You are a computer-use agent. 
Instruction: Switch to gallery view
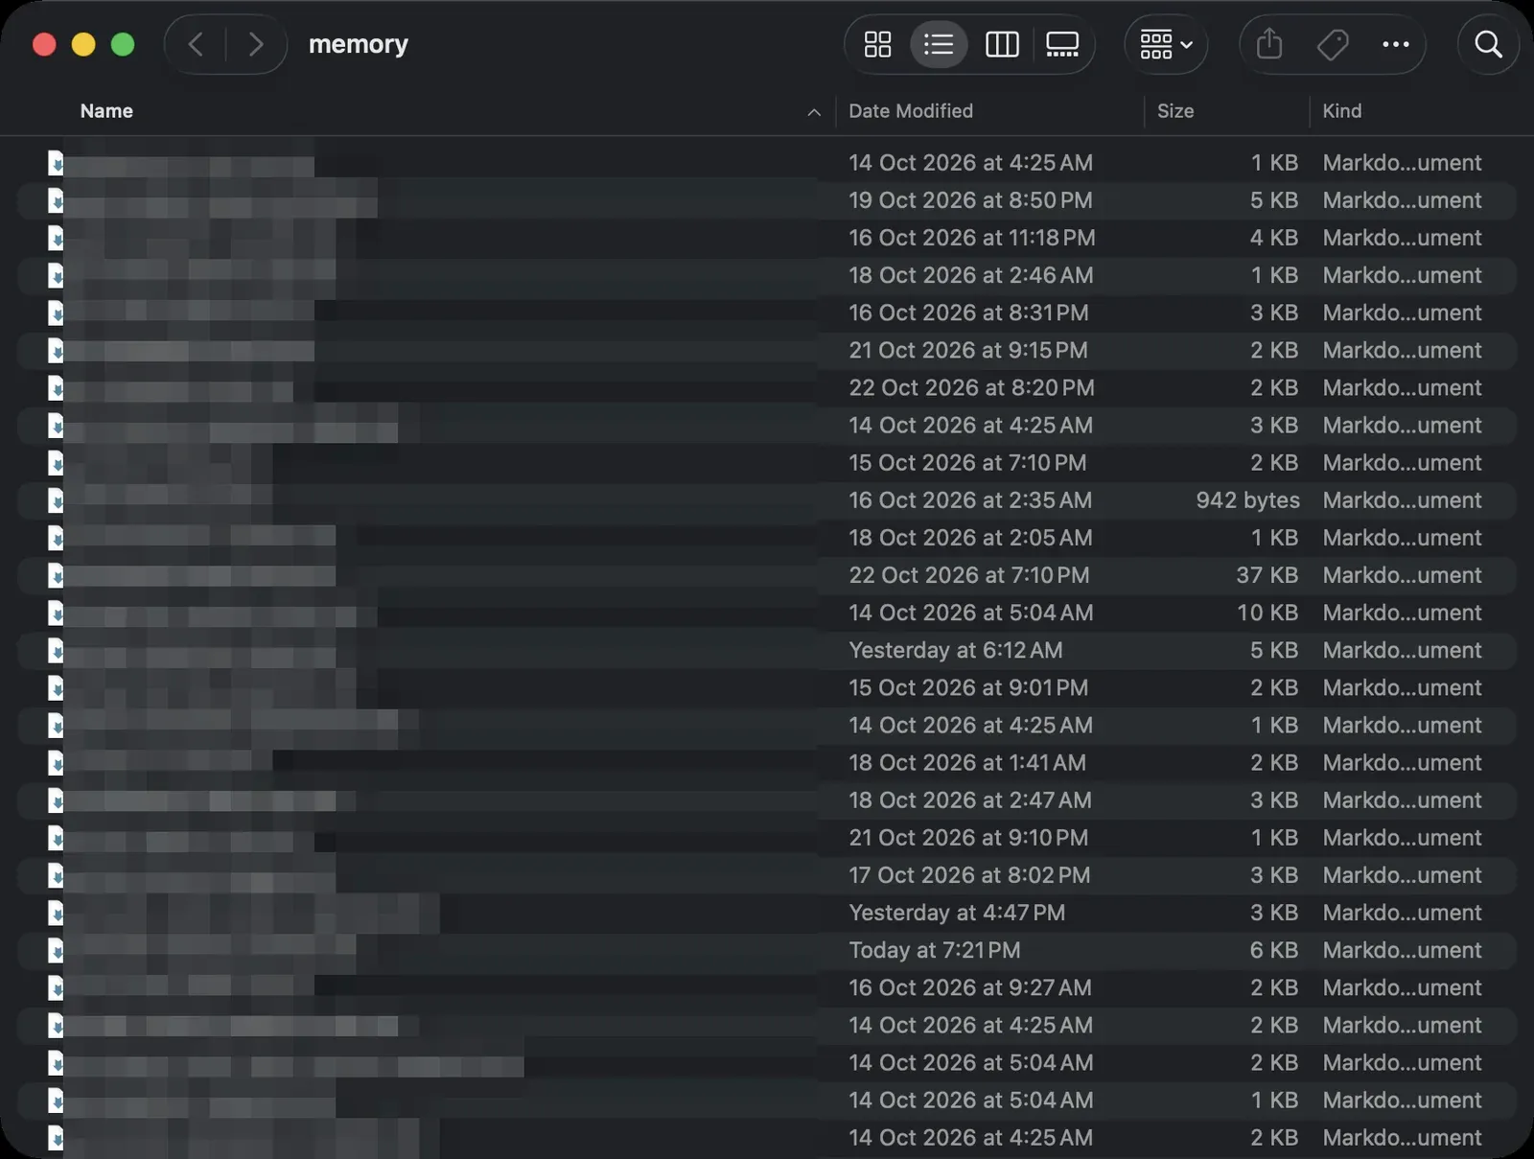tap(1062, 44)
